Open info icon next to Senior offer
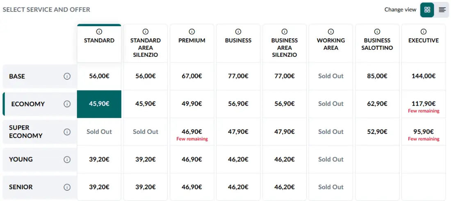This screenshot has width=451, height=201. [x=67, y=187]
